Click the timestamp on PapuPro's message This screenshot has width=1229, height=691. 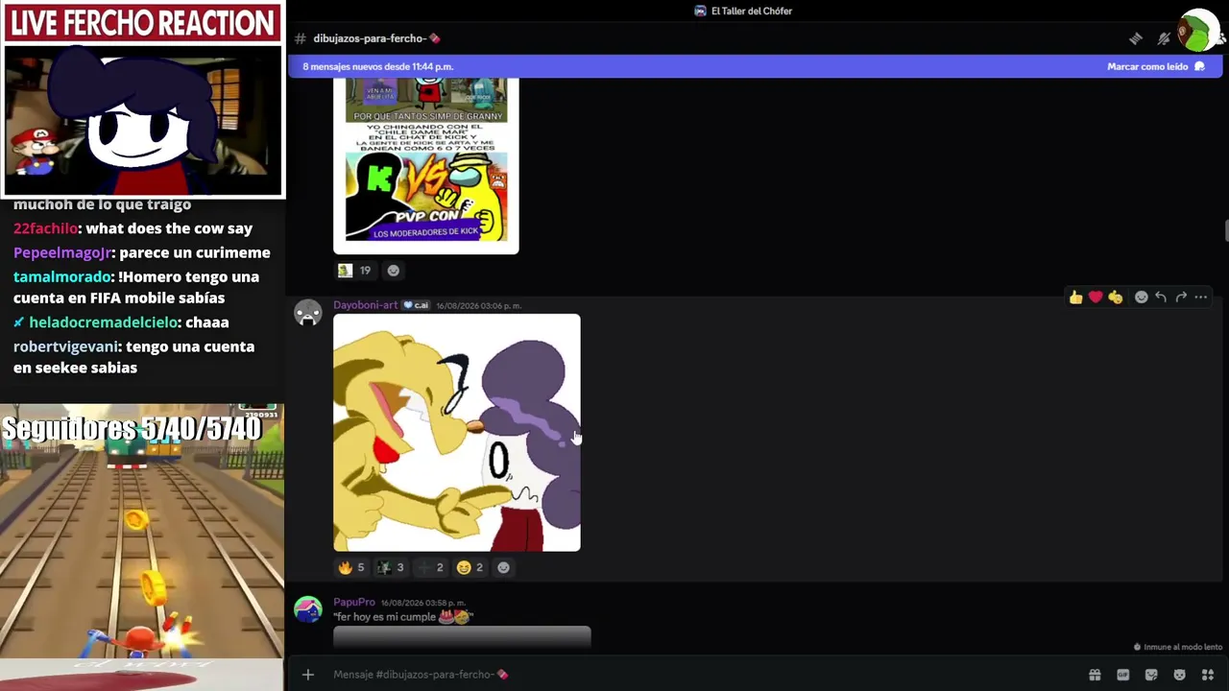(423, 603)
